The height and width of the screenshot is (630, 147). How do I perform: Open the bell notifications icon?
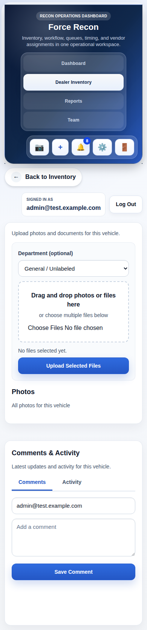point(81,147)
